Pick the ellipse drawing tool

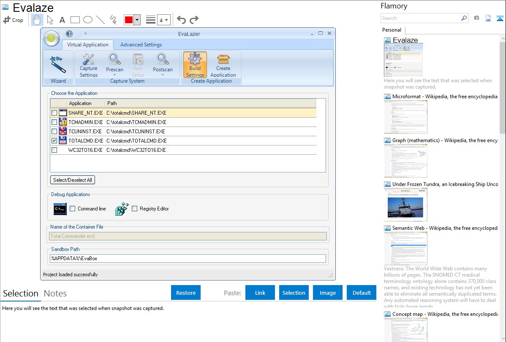[88, 20]
